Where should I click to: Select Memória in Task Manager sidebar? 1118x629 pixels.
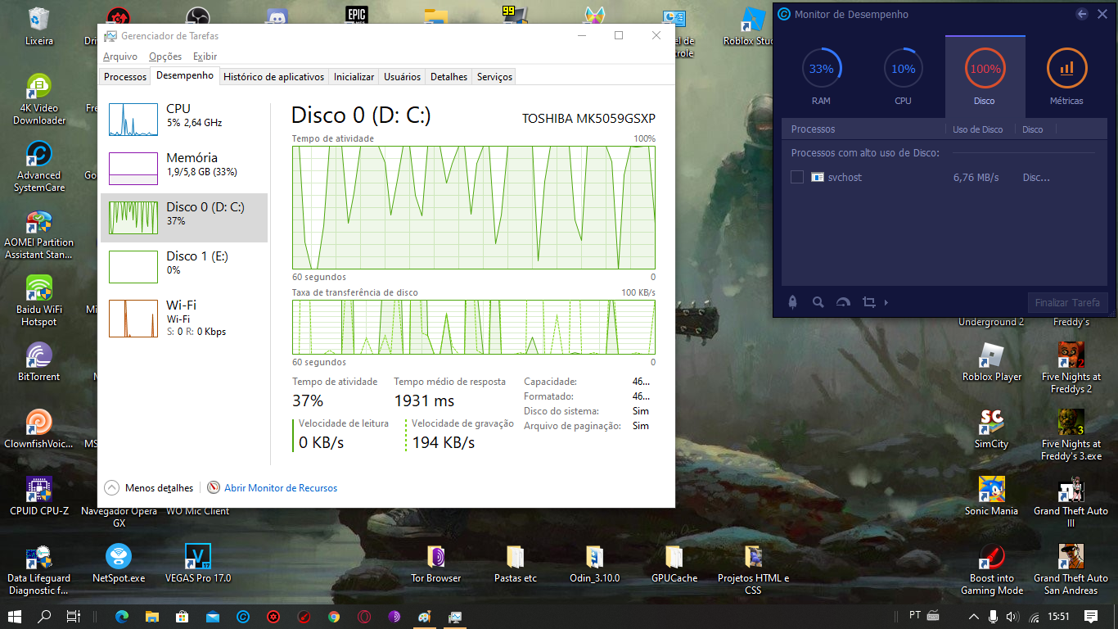[184, 169]
